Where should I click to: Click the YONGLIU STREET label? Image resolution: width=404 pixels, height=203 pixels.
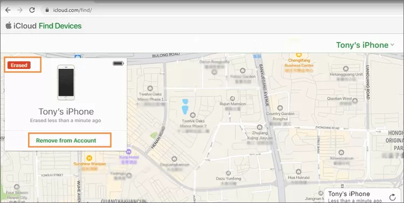52,175
